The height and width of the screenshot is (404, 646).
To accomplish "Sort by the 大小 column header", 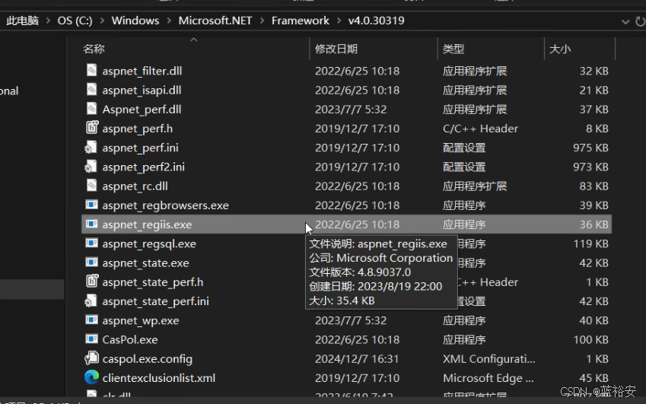I will click(560, 49).
